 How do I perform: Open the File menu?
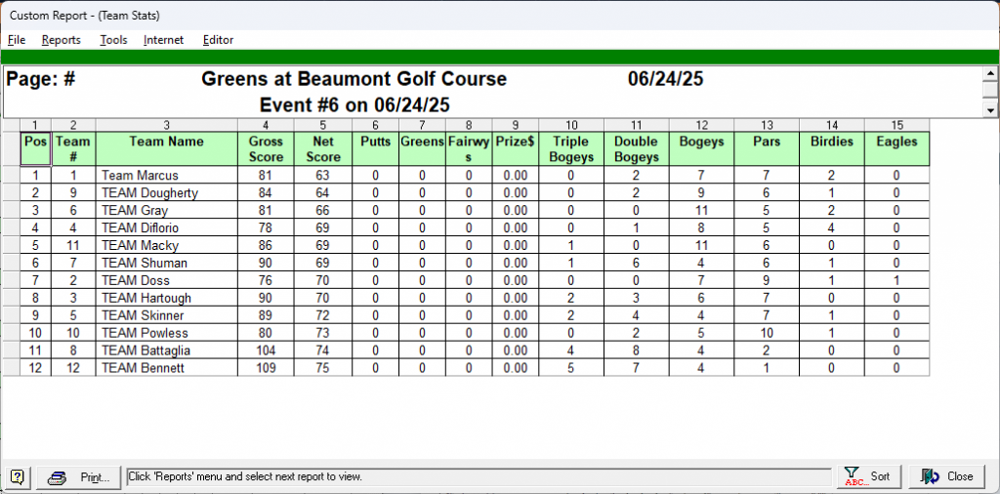point(17,40)
